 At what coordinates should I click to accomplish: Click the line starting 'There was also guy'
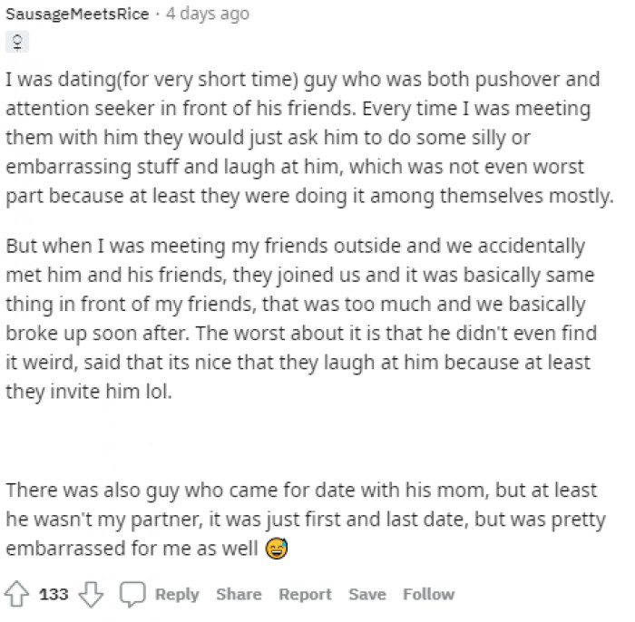click(301, 490)
